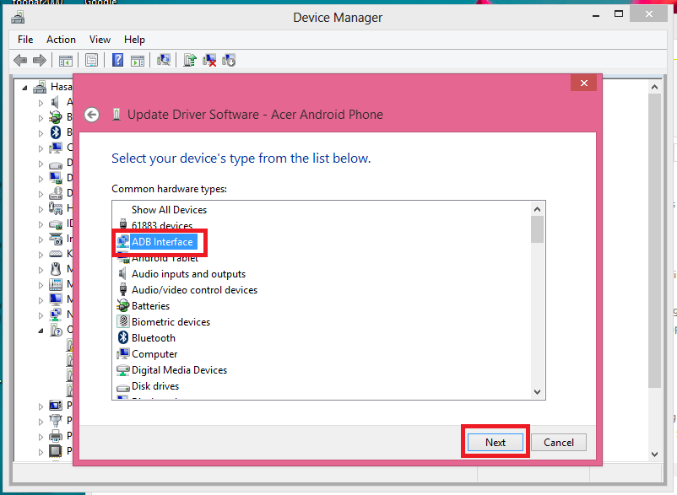The height and width of the screenshot is (495, 677).
Task: Select the Disk drives hardware type
Action: (157, 385)
